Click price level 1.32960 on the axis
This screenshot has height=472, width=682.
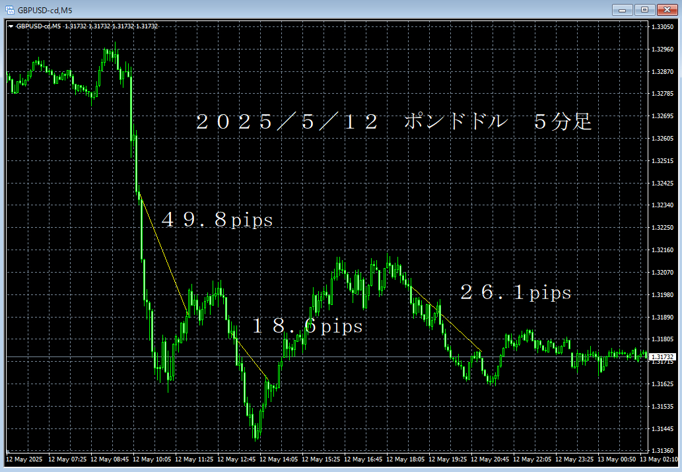tap(662, 49)
